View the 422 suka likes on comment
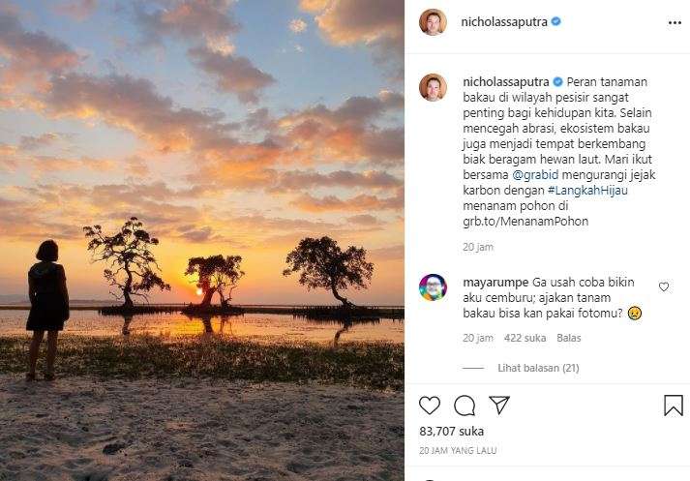 point(525,338)
